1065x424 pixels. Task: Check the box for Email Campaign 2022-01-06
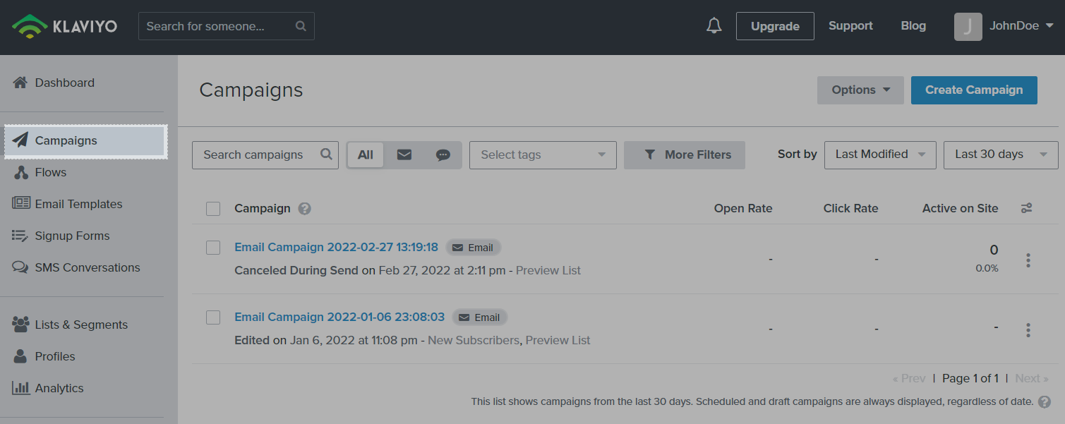click(x=213, y=317)
